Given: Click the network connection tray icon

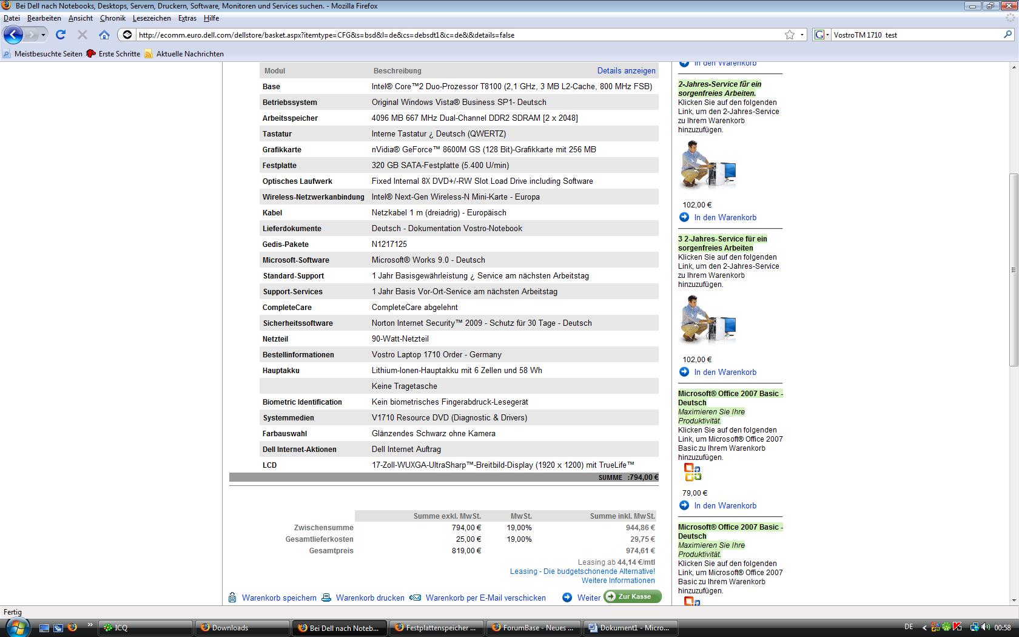Looking at the screenshot, I should (x=975, y=627).
